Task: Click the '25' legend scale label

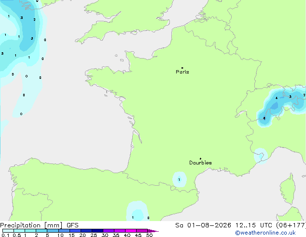Action: 94,235
